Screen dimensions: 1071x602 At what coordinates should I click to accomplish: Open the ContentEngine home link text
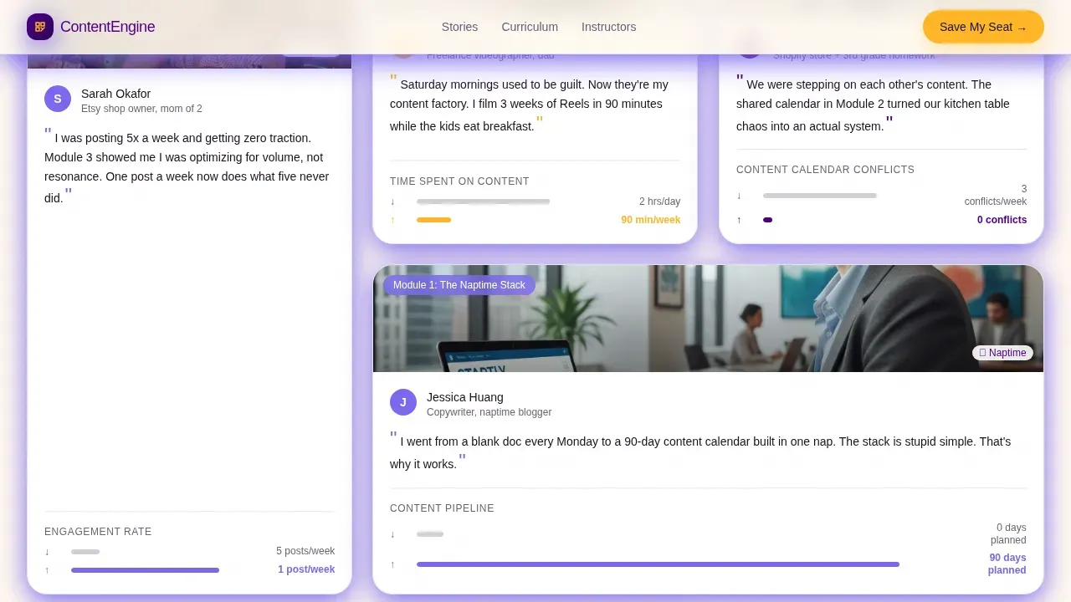click(x=107, y=27)
